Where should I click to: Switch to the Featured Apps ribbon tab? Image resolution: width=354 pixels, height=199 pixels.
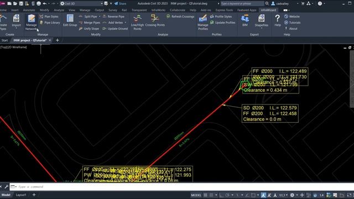(x=247, y=10)
